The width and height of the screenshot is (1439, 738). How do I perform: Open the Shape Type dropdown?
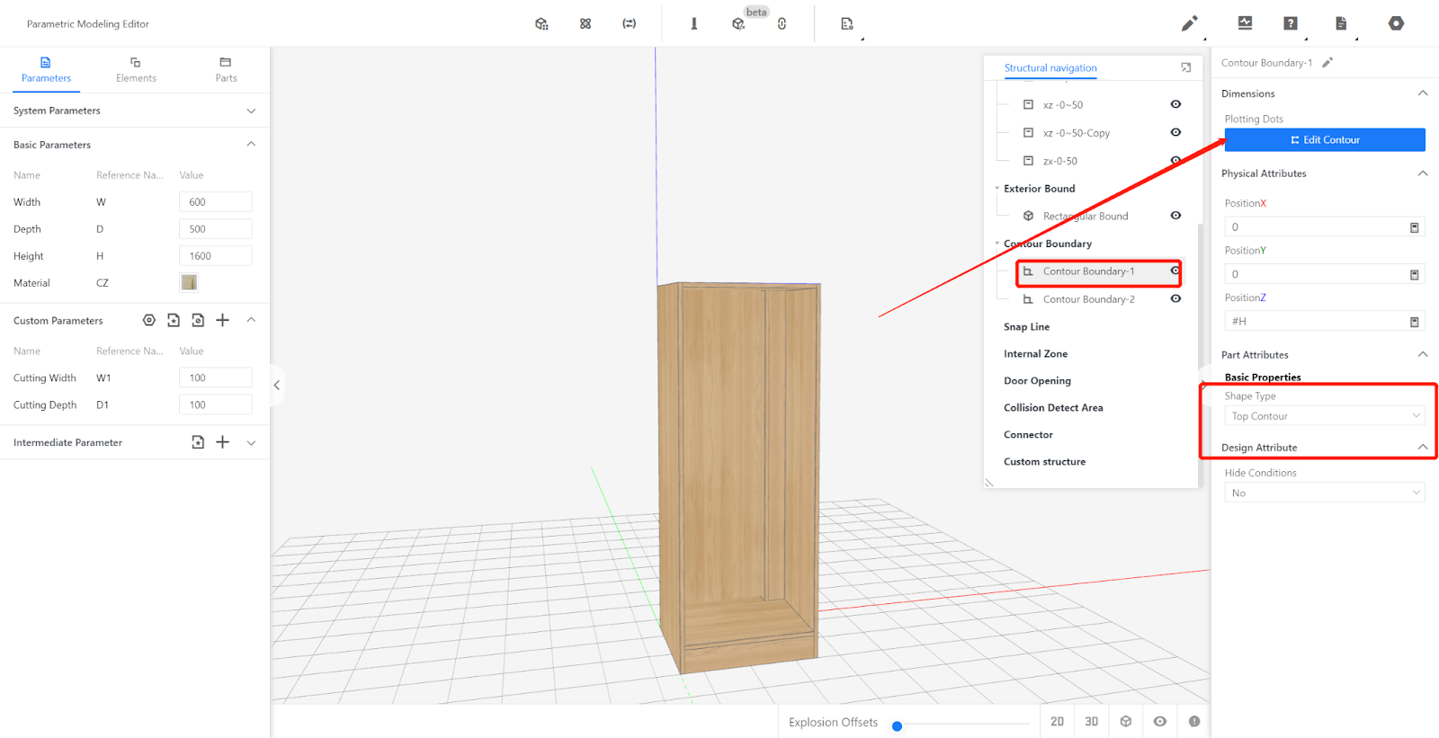[1324, 416]
